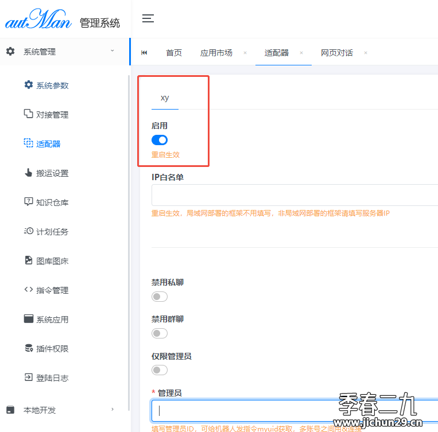Open 搬运设置 menu item

click(52, 173)
